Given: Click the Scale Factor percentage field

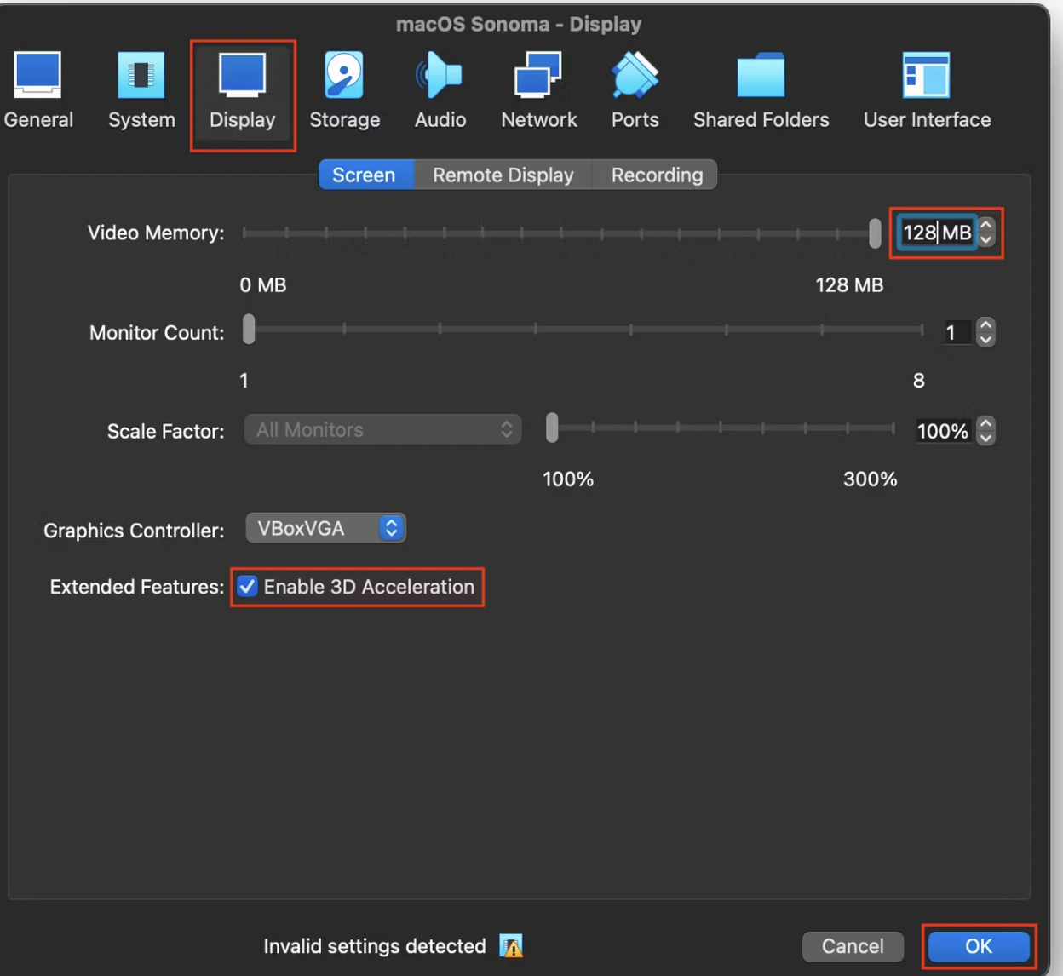Looking at the screenshot, I should (x=943, y=430).
